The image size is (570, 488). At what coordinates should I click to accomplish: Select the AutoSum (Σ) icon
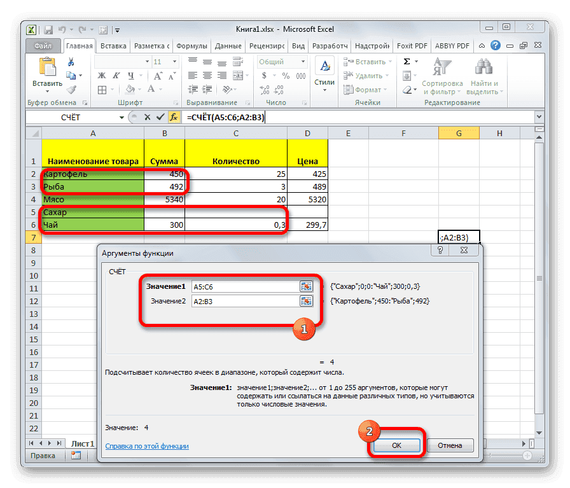click(x=405, y=61)
